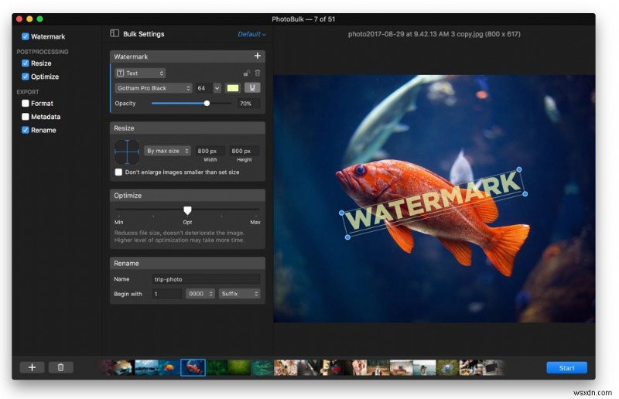Click the watermark color swatch
Image resolution: width=619 pixels, height=399 pixels.
click(232, 88)
